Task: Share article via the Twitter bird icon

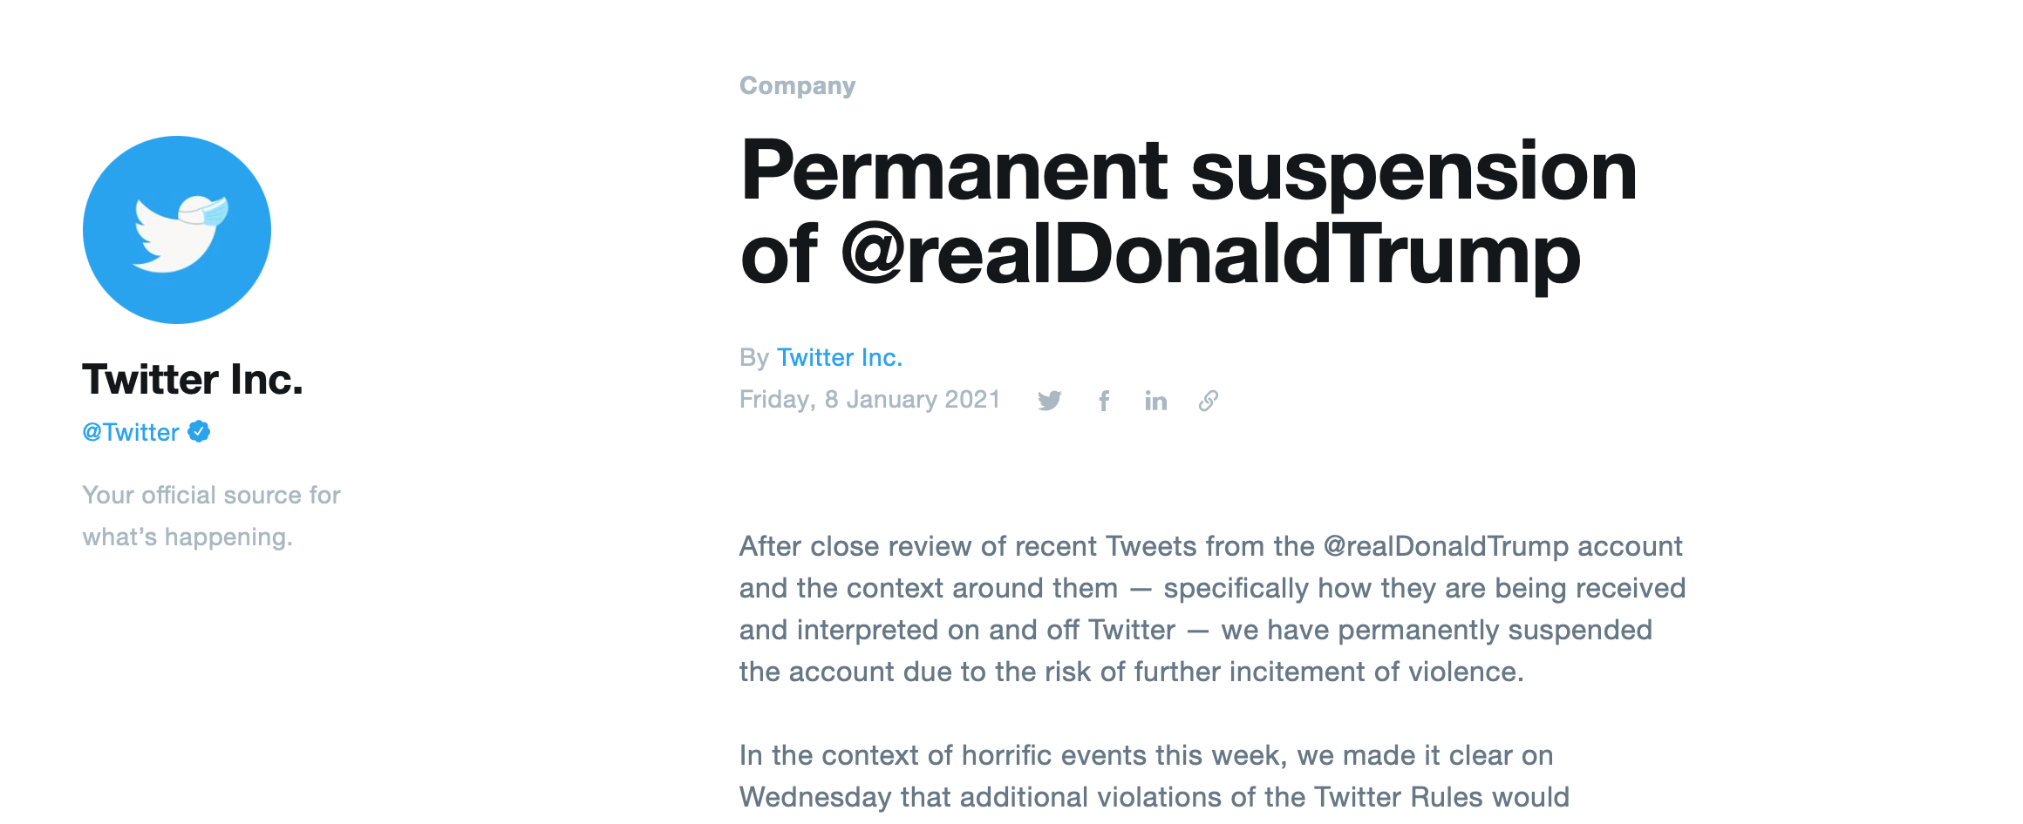Action: point(1050,401)
